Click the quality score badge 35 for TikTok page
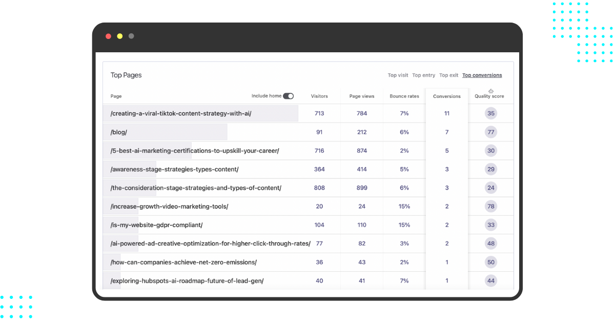Viewport: 615px width, 323px height. pyautogui.click(x=490, y=113)
